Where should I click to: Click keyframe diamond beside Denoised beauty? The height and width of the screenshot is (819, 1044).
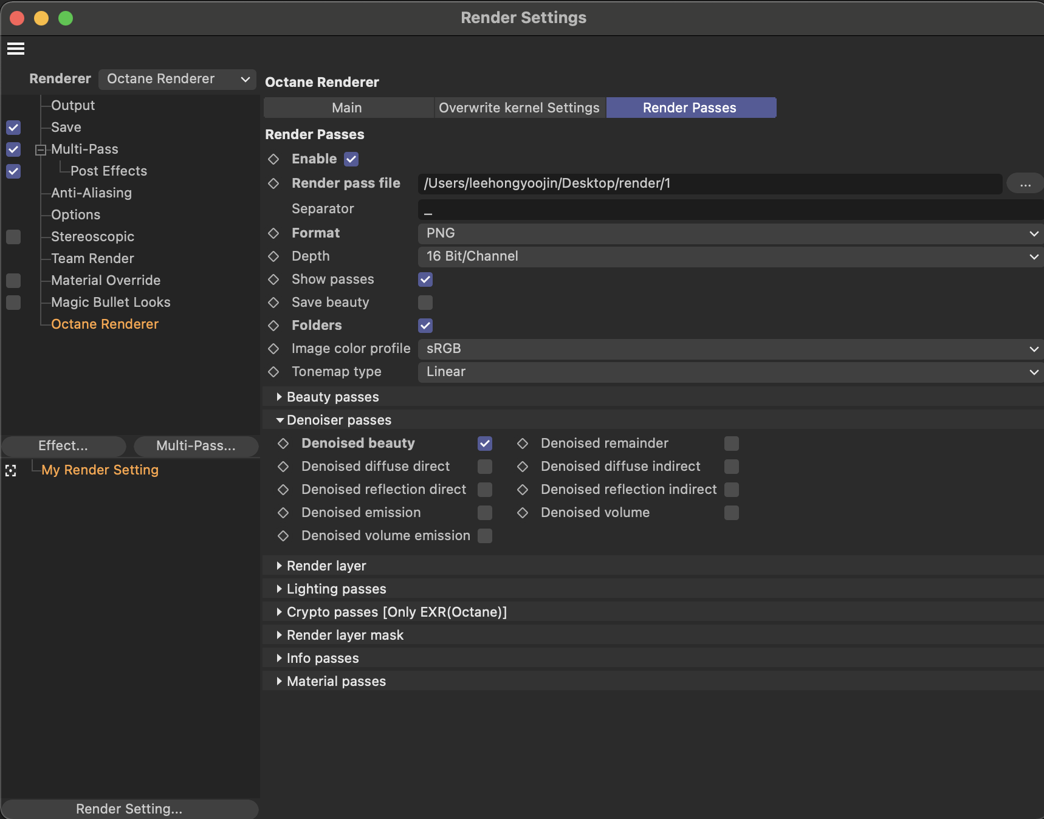point(283,444)
